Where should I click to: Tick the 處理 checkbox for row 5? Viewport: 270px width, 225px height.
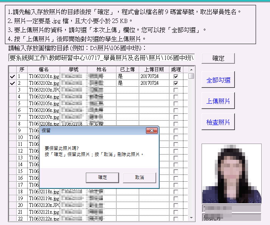pos(175,103)
